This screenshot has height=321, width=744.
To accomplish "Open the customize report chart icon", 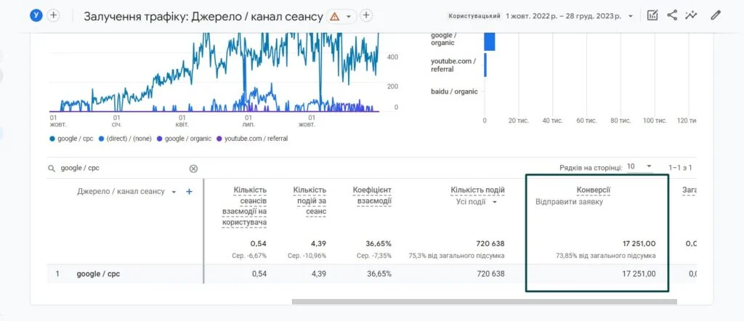I will (653, 15).
